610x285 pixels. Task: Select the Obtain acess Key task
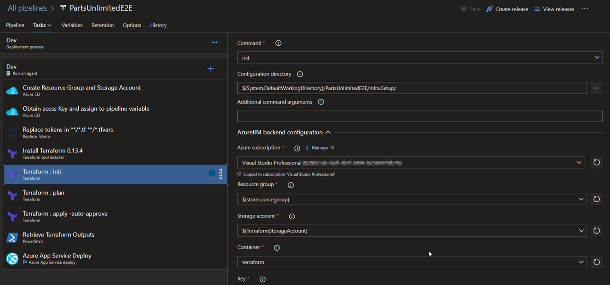coord(115,112)
